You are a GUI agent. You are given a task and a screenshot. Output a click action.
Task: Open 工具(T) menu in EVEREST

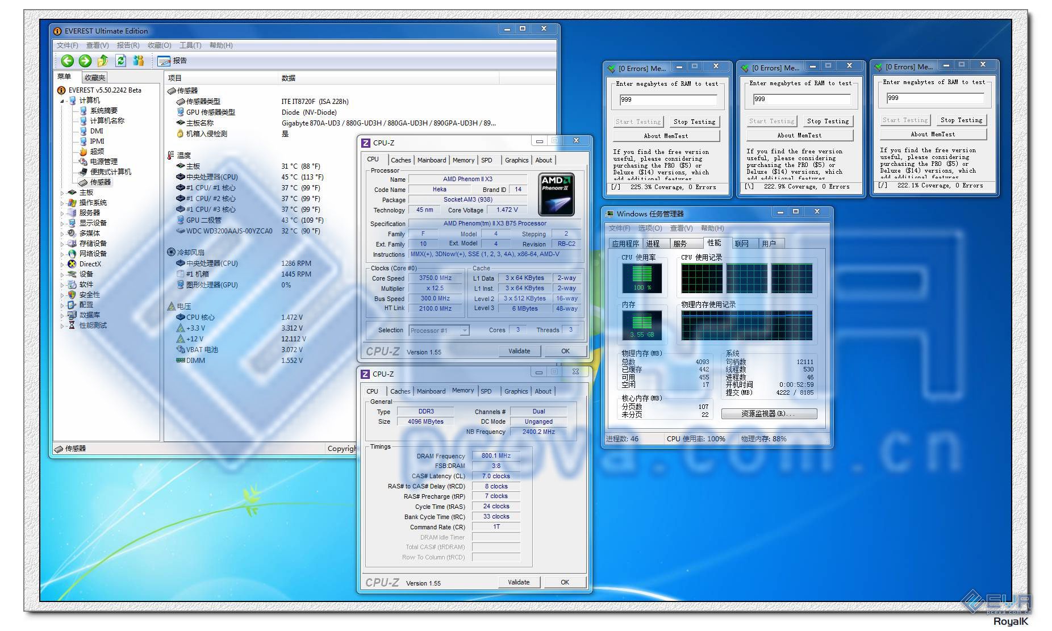click(x=190, y=45)
